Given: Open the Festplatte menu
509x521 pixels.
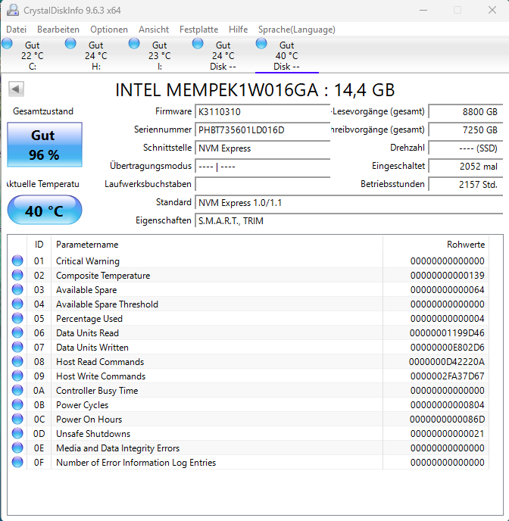Looking at the screenshot, I should (198, 30).
